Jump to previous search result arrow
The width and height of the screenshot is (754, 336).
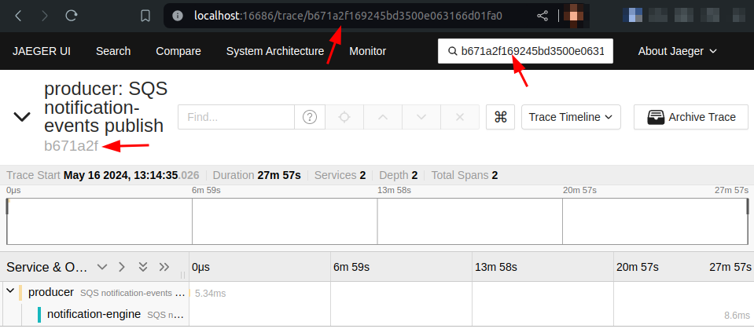(x=383, y=117)
